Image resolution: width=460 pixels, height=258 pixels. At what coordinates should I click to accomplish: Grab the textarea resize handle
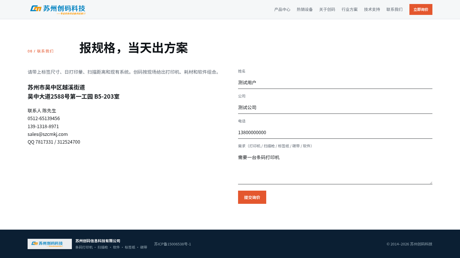(431, 182)
